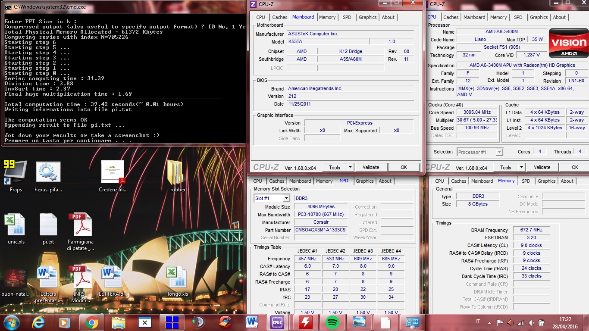Switch to Graphics tab in Mainboard window
This screenshot has width=589, height=331.
click(x=368, y=17)
